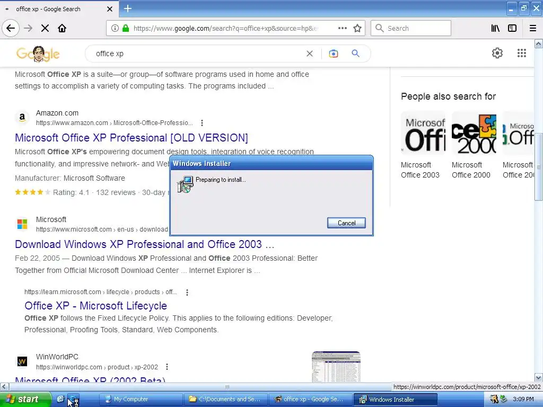Open page actions three-dot menu in address bar
This screenshot has height=407, width=543.
point(342,28)
